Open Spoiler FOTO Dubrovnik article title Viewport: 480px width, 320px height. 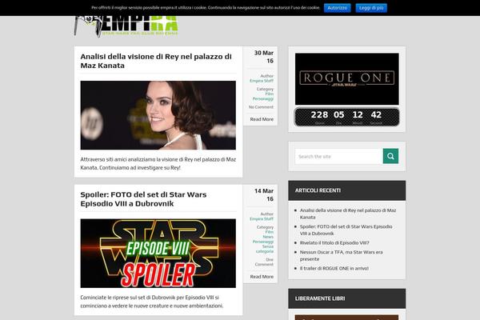pyautogui.click(x=143, y=199)
